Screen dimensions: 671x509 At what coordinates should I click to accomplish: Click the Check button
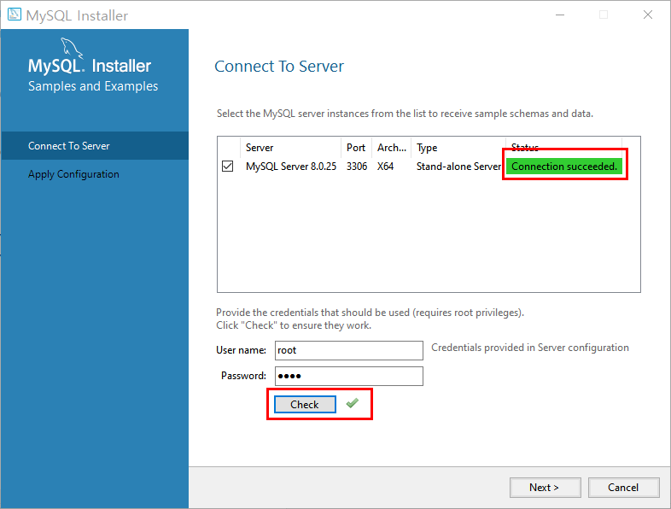coord(305,405)
